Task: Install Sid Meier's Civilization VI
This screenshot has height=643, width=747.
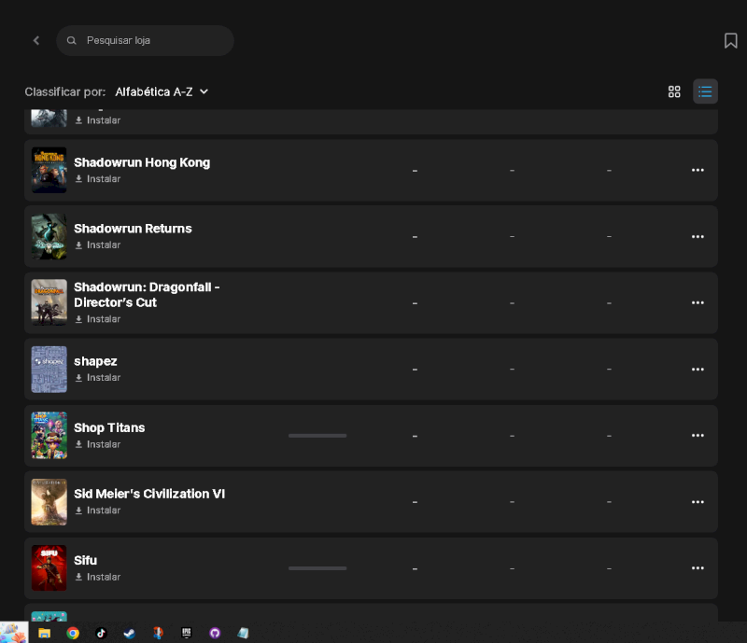Action: coord(98,510)
